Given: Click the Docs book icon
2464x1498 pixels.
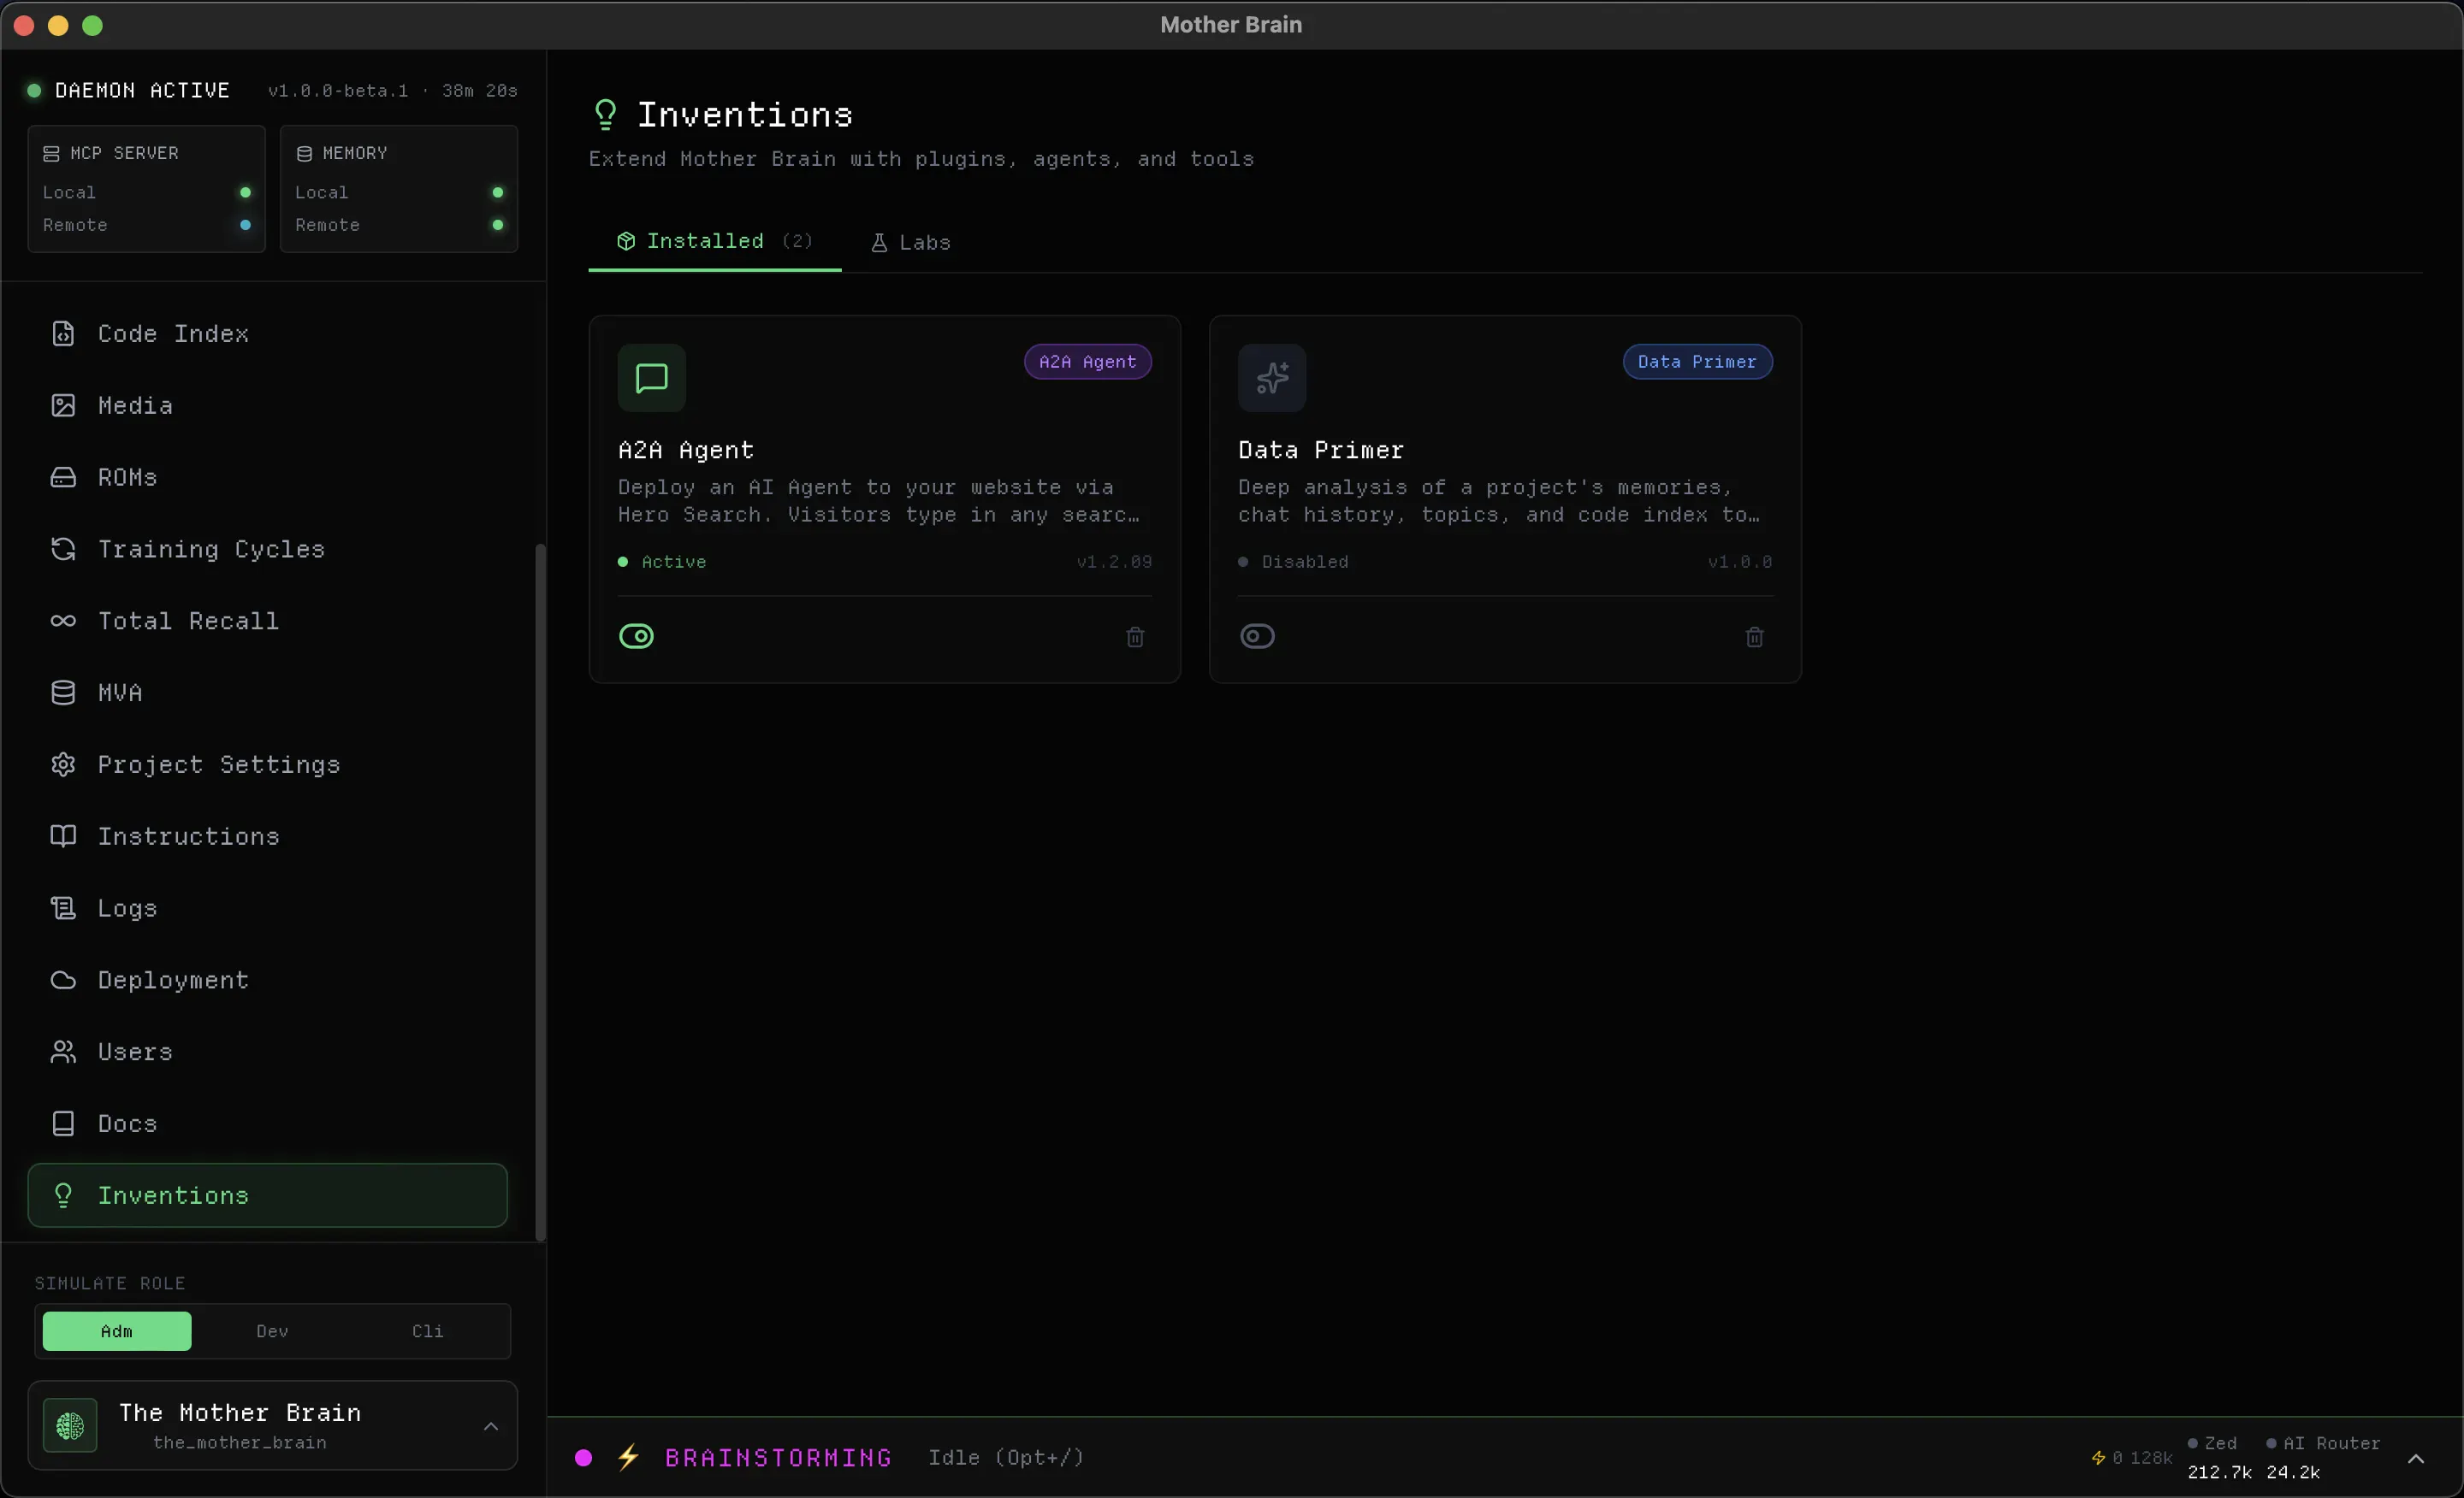Looking at the screenshot, I should pyautogui.click(x=63, y=1124).
